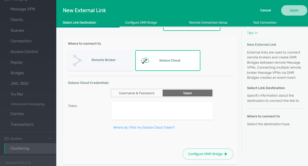
Task: Click the arrow icon on Configure DMR Bridge
Action: (225, 154)
